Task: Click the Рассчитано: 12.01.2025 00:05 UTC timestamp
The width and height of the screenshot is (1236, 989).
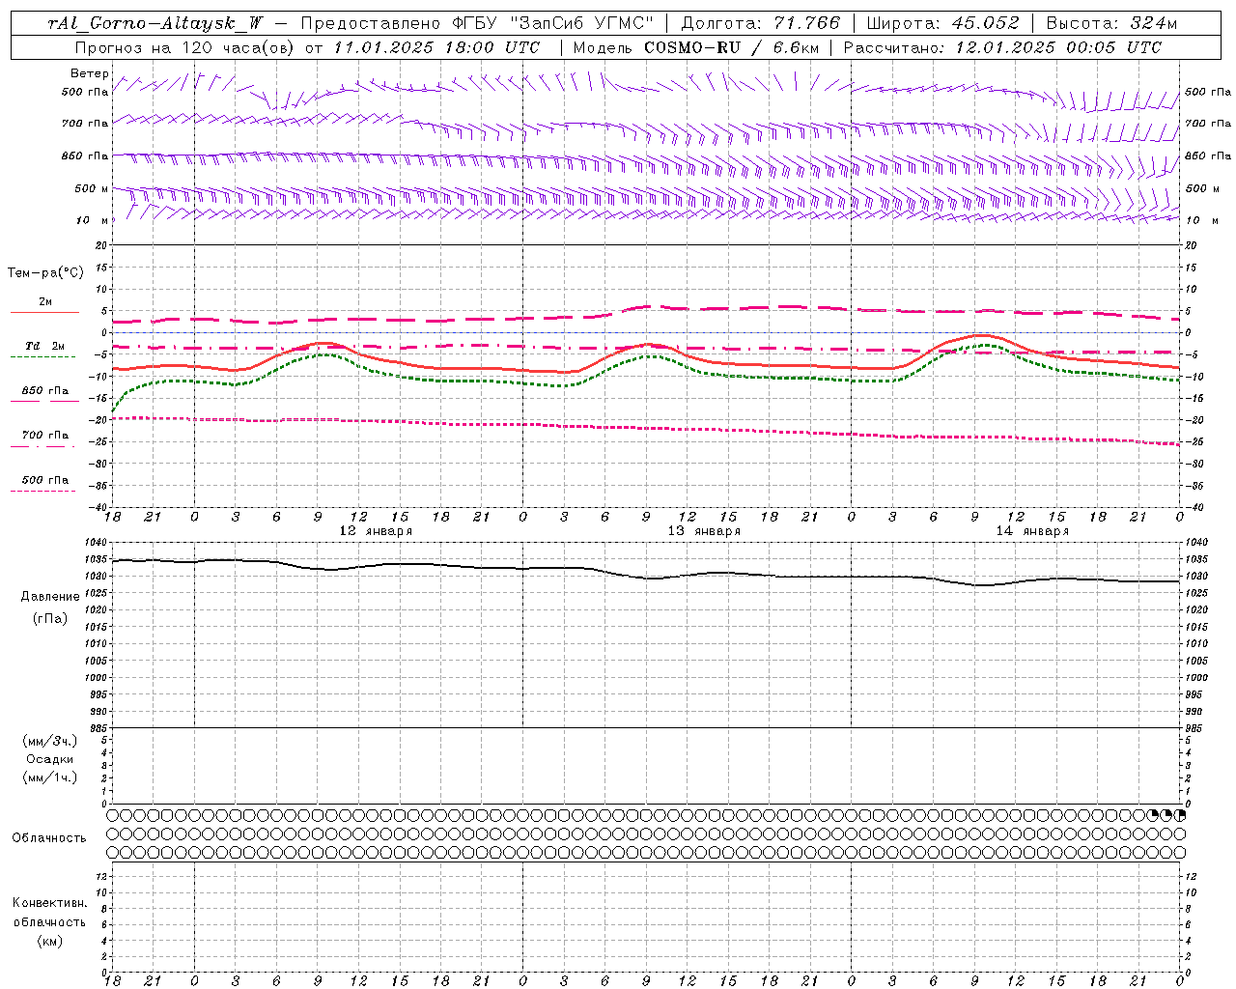Action: pyautogui.click(x=1002, y=47)
